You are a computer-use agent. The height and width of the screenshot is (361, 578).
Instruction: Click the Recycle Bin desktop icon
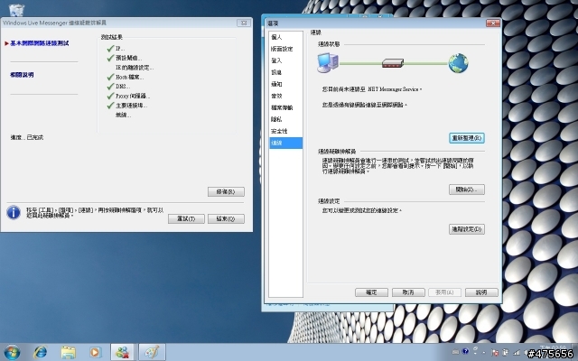point(16,10)
